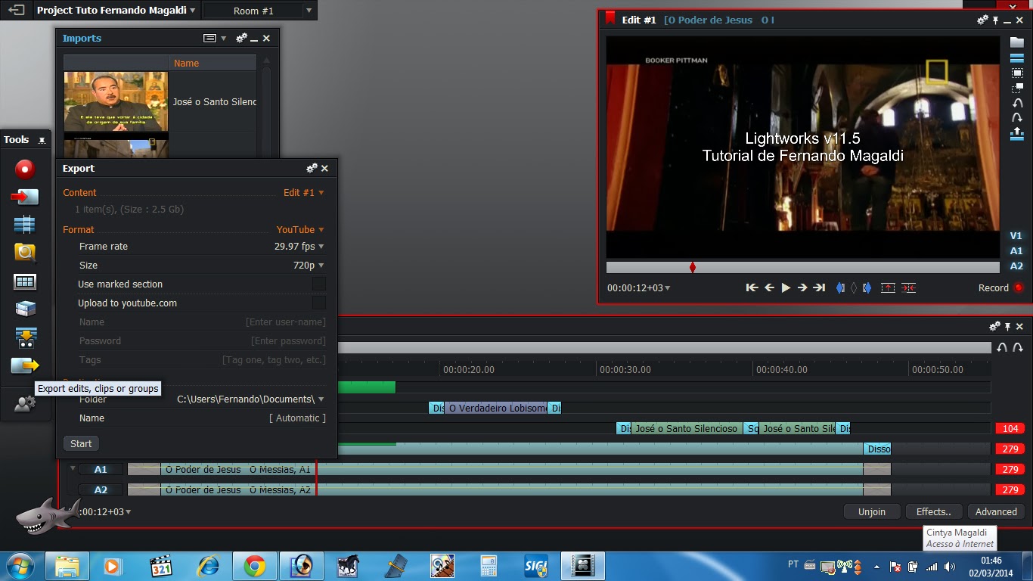Click the export Name Automatic field
The height and width of the screenshot is (581, 1033).
[298, 418]
